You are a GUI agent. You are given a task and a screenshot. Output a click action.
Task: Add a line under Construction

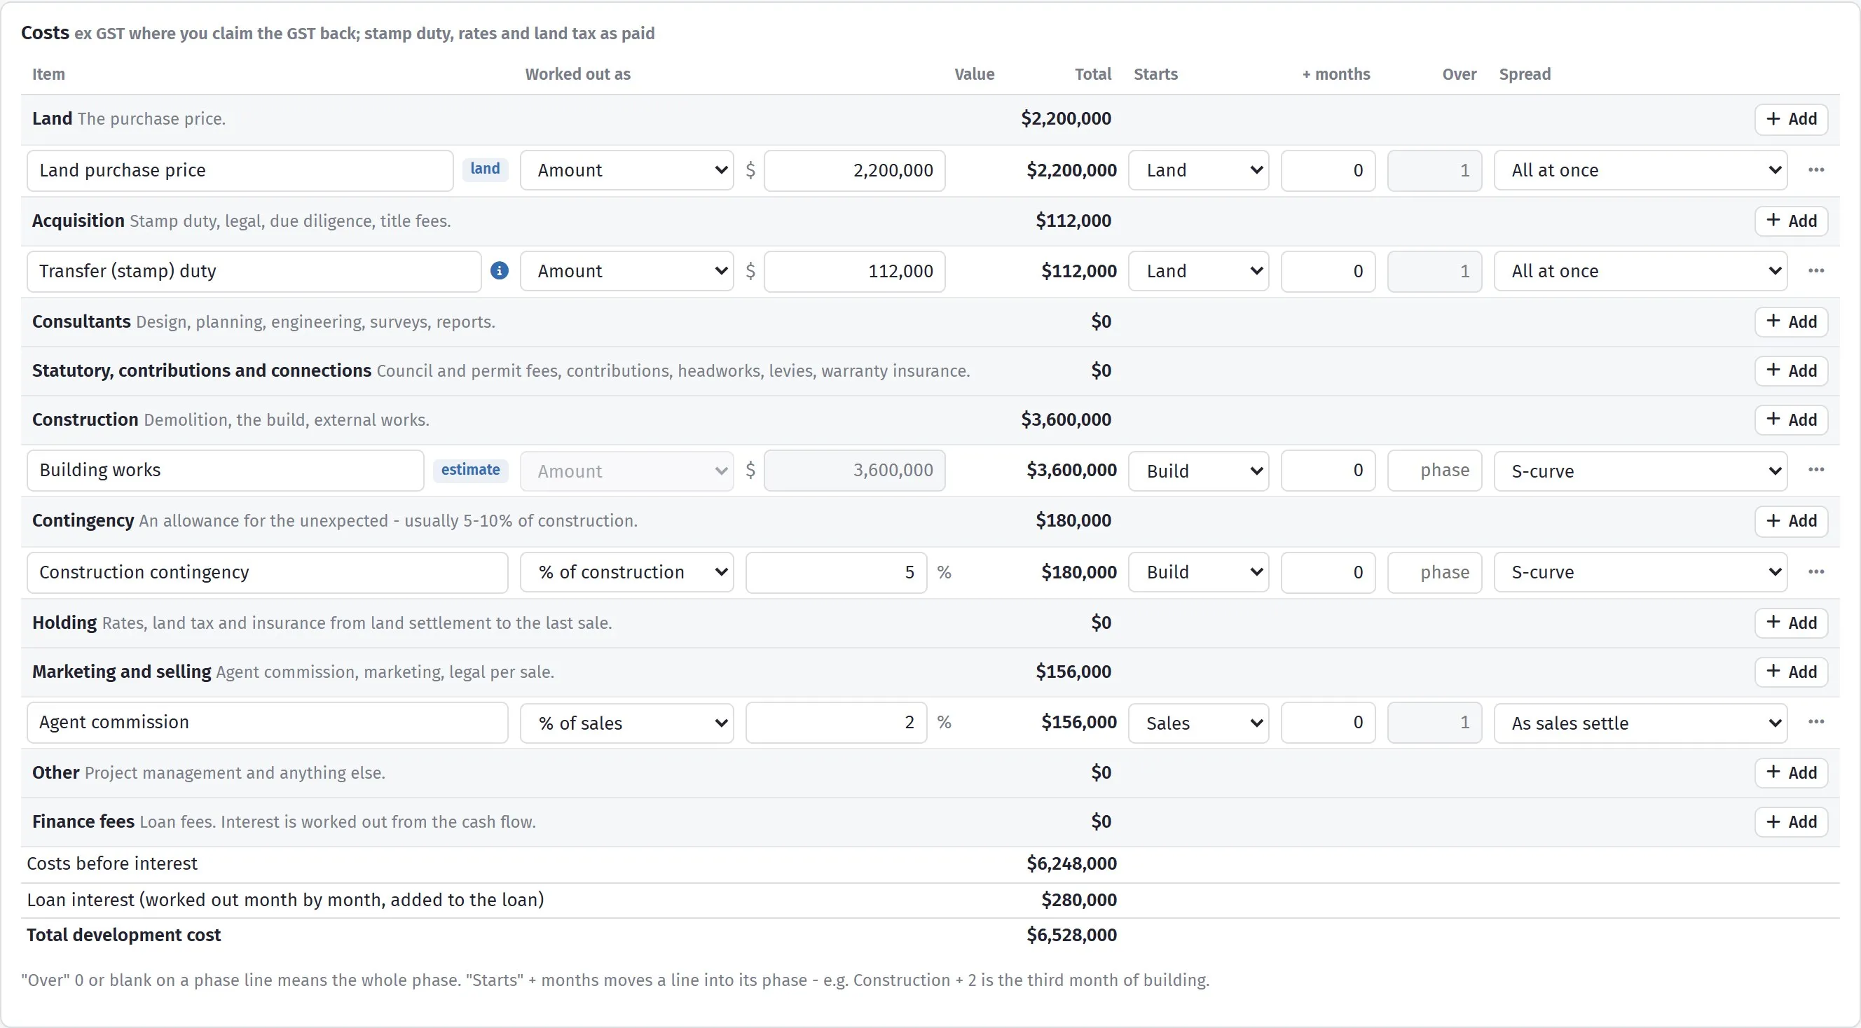[1791, 419]
